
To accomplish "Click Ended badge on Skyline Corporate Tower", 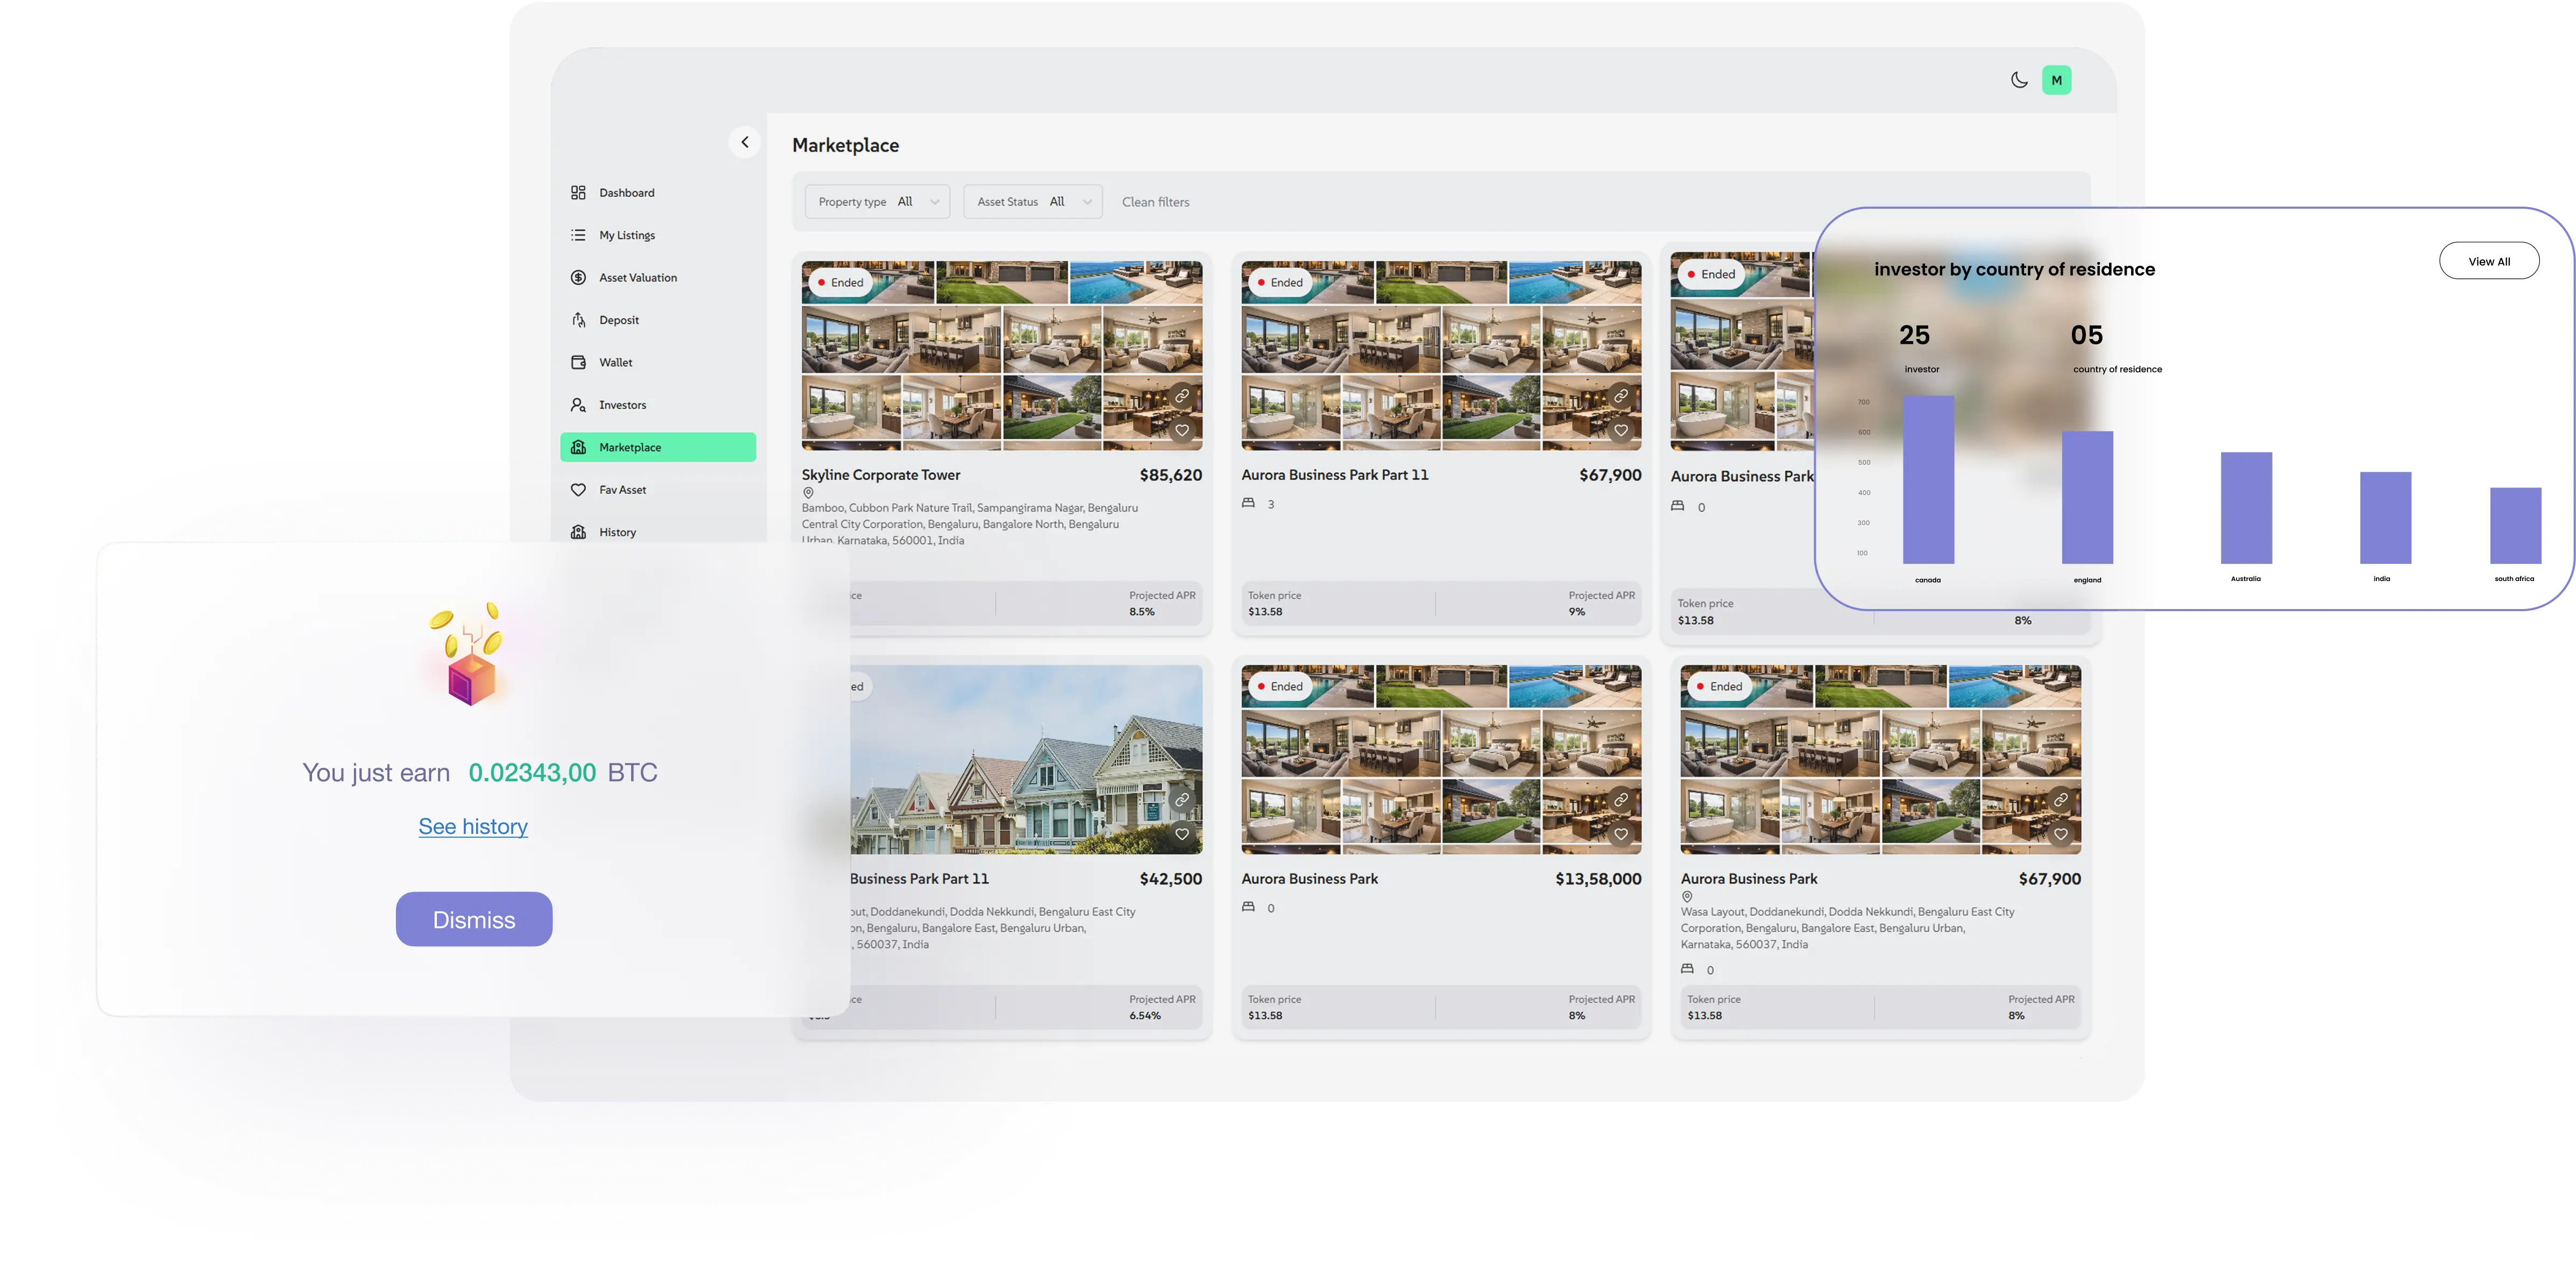I will 840,283.
